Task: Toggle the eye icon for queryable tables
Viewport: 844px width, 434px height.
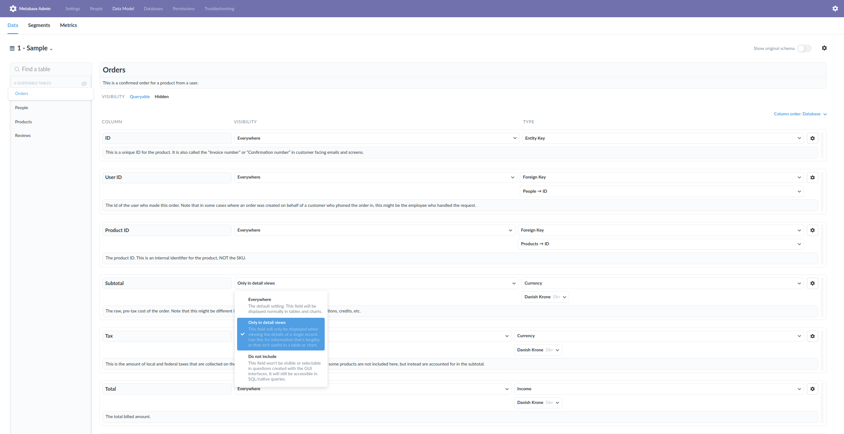Action: (x=84, y=83)
